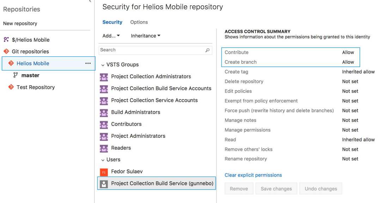
Task: Click the Project Collection Service Accounts icon
Action: point(104,101)
